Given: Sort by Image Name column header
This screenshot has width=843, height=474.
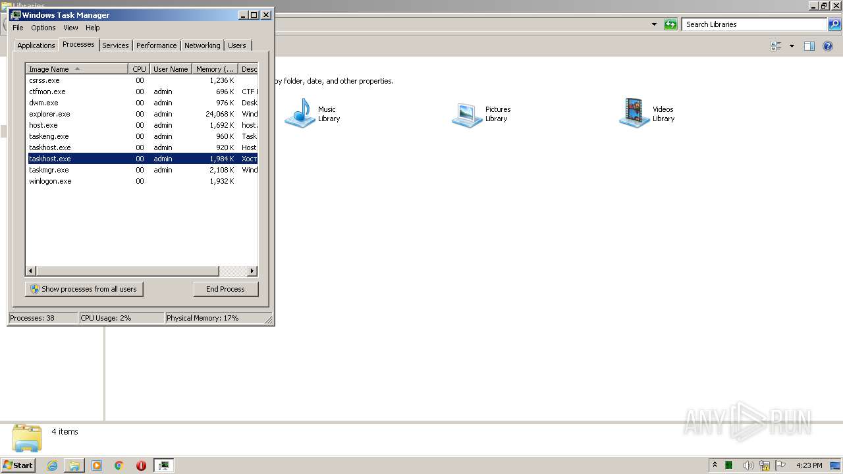Looking at the screenshot, I should [76, 69].
